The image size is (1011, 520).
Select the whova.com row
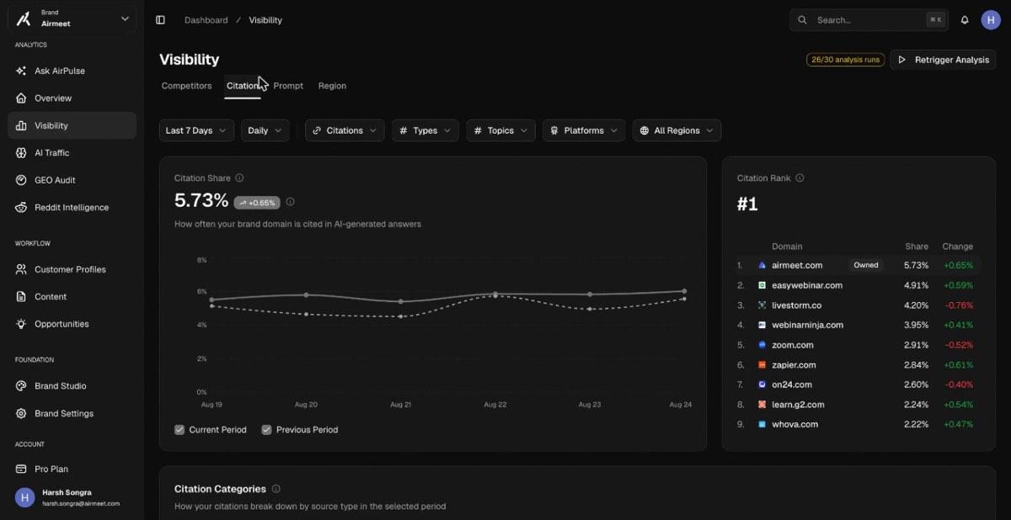click(x=859, y=424)
